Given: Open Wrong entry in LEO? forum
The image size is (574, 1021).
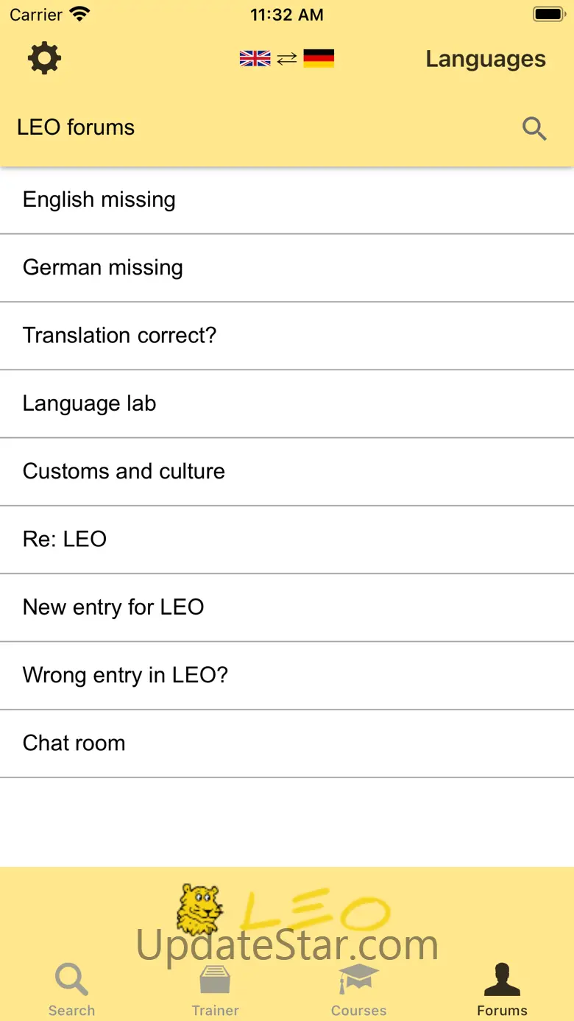Looking at the screenshot, I should click(287, 675).
